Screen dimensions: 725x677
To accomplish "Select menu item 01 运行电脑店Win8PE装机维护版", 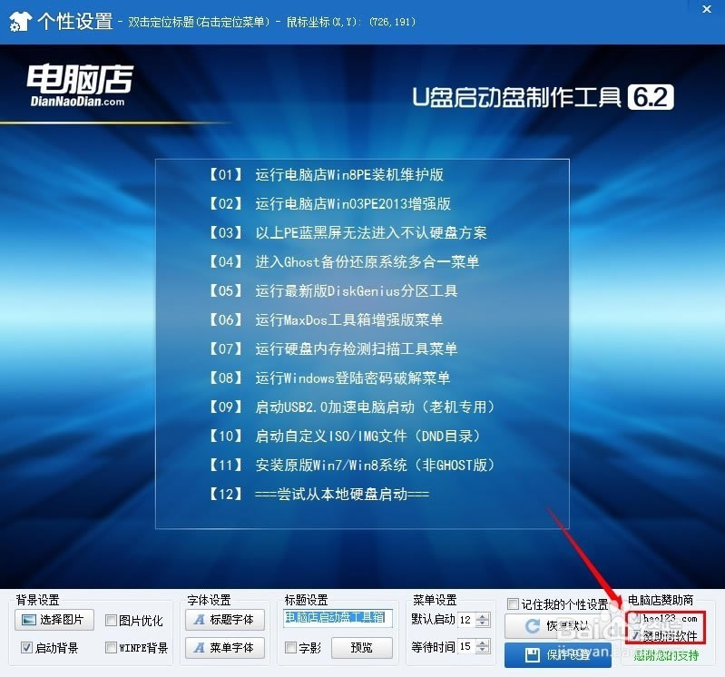I will click(x=326, y=174).
